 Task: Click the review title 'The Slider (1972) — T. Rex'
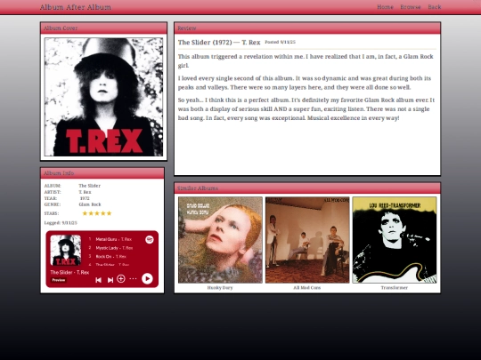[219, 43]
